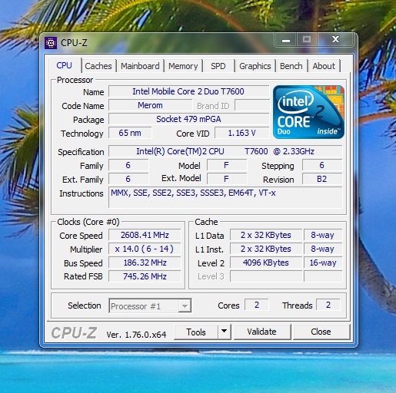The image size is (396, 393).
Task: Click the Cores count value
Action: (257, 305)
